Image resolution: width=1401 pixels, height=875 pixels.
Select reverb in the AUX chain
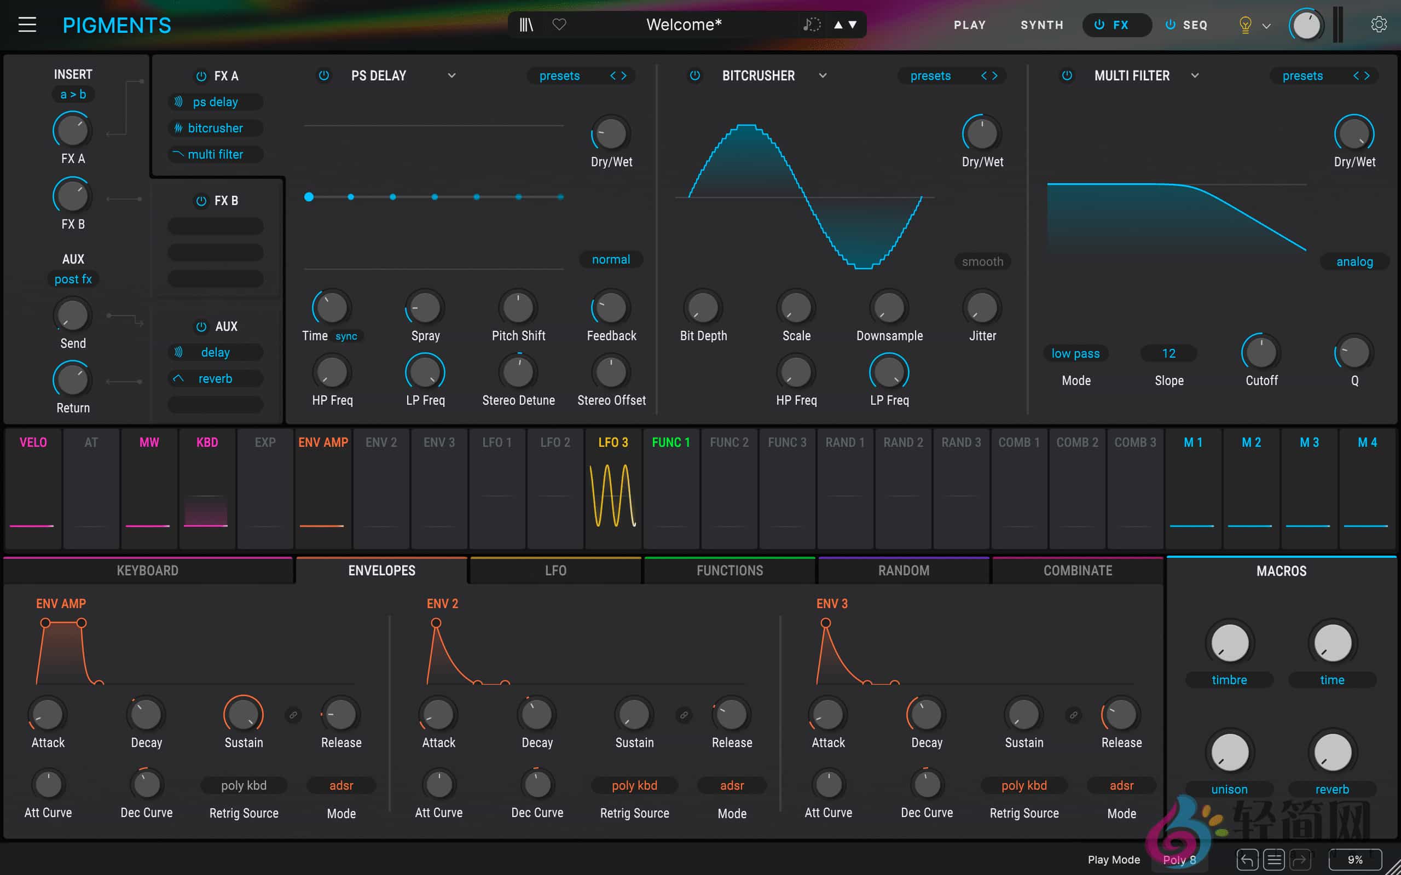click(x=214, y=378)
